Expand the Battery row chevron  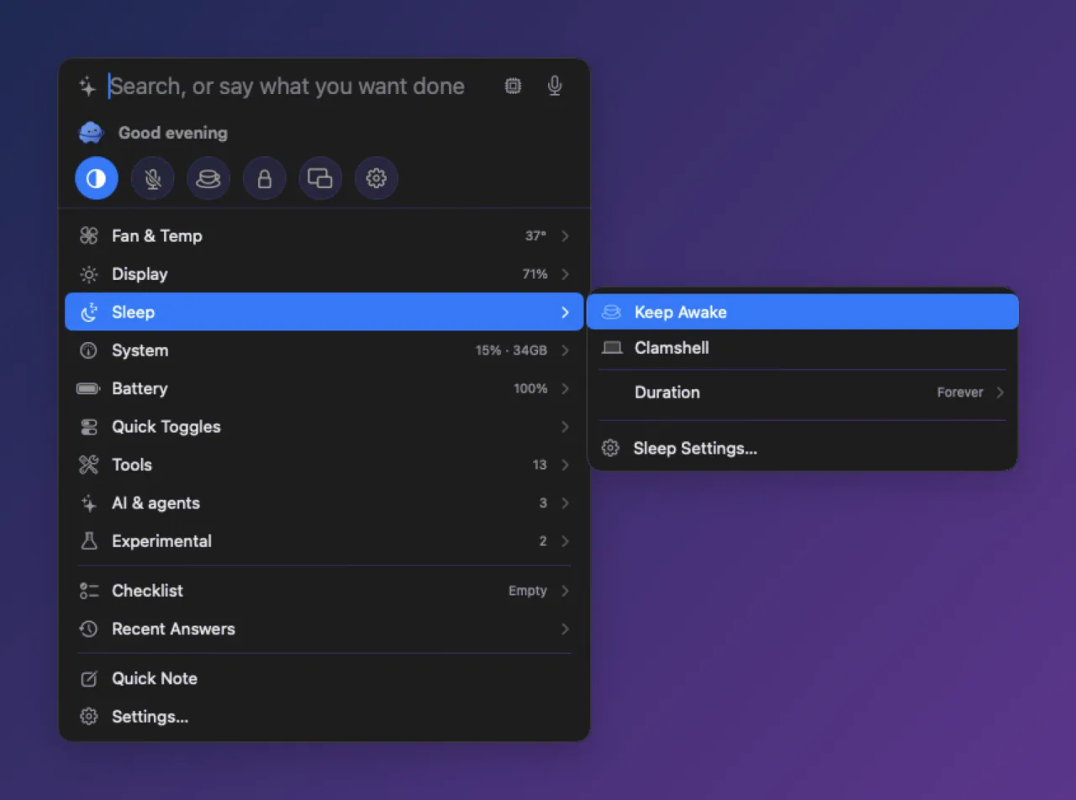(x=565, y=389)
